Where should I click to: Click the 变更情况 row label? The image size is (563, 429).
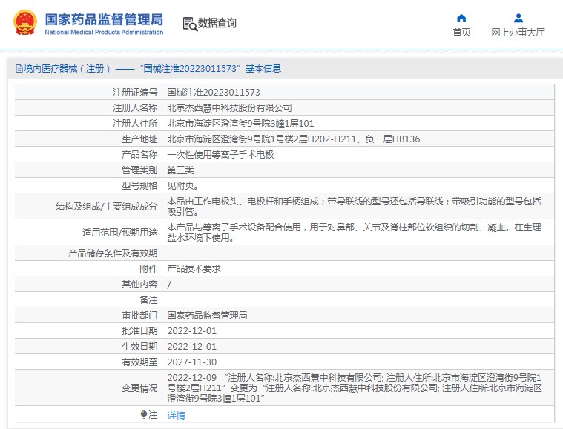tap(139, 388)
